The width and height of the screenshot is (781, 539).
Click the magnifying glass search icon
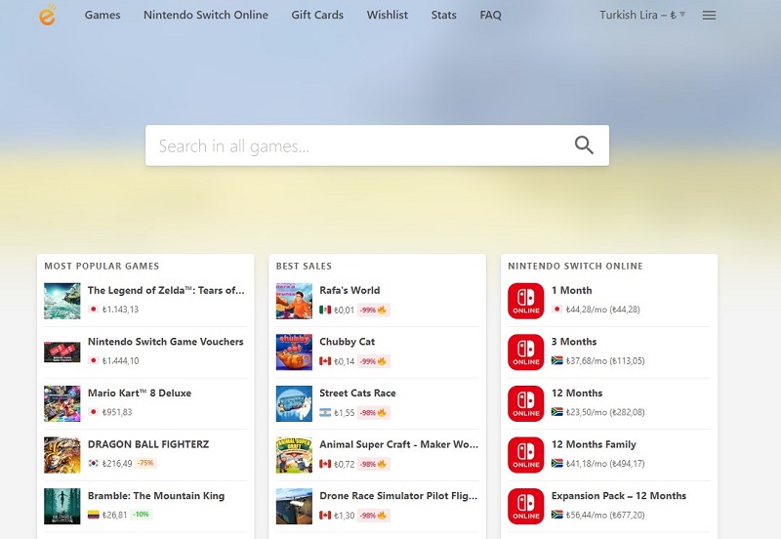tap(584, 145)
